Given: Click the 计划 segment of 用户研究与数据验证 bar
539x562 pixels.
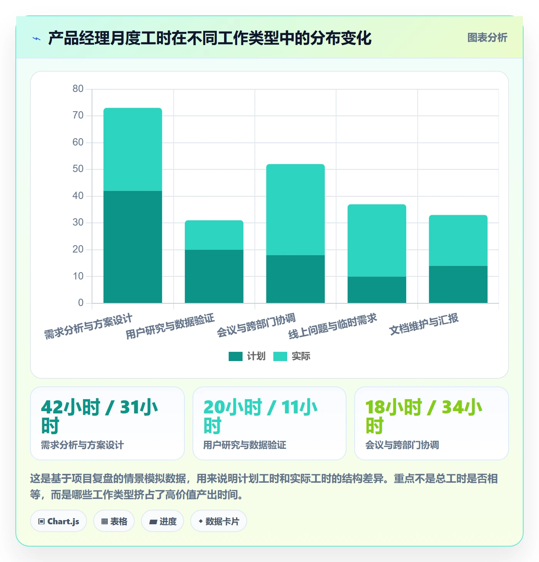Looking at the screenshot, I should tap(214, 276).
